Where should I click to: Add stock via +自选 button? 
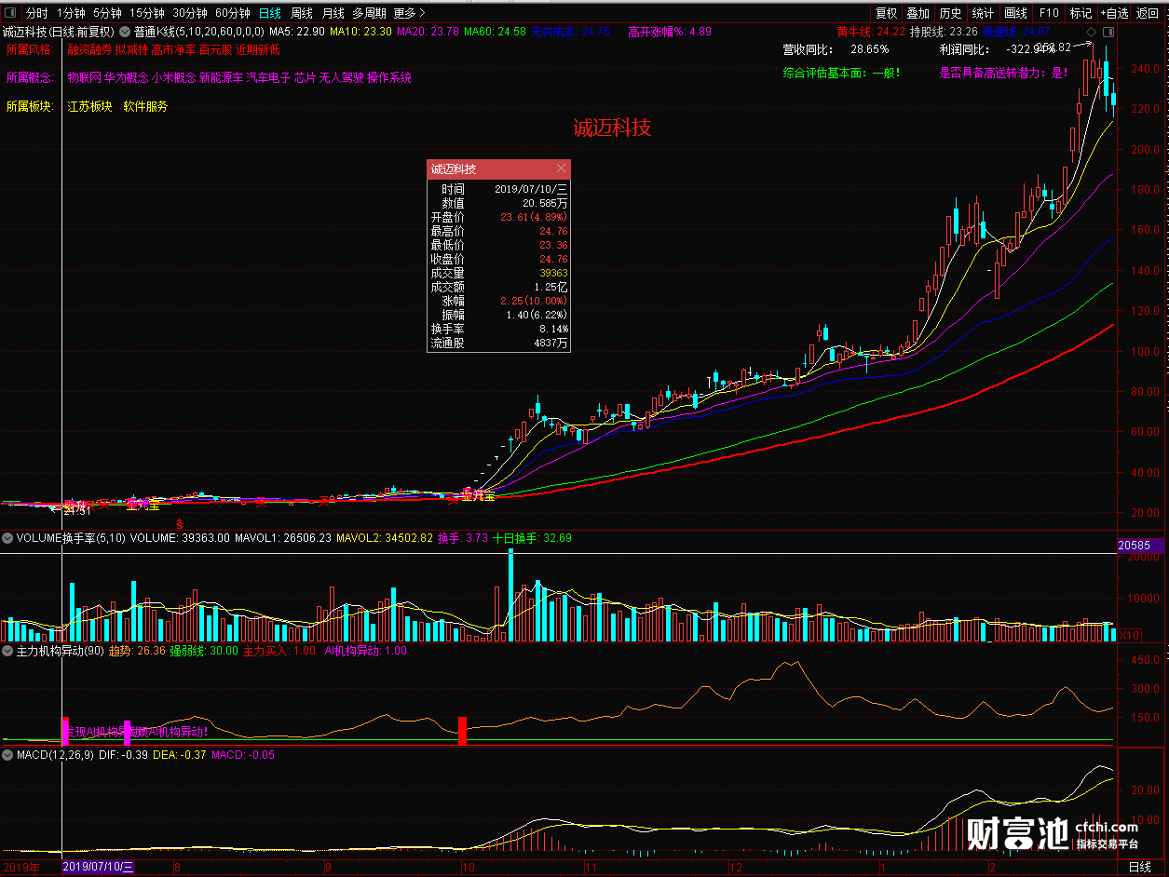click(x=1115, y=13)
